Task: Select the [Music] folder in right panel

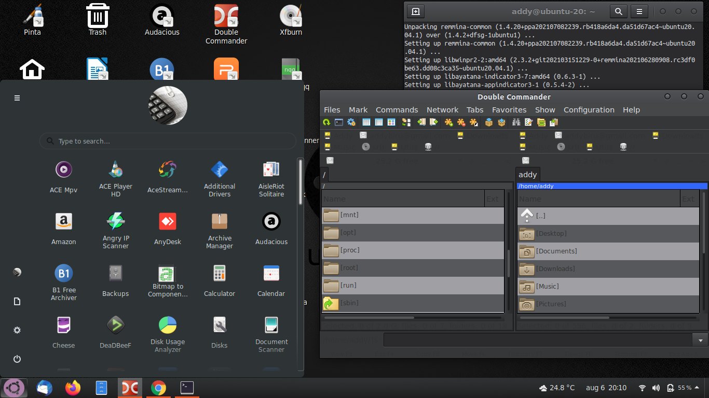Action: [x=608, y=287]
